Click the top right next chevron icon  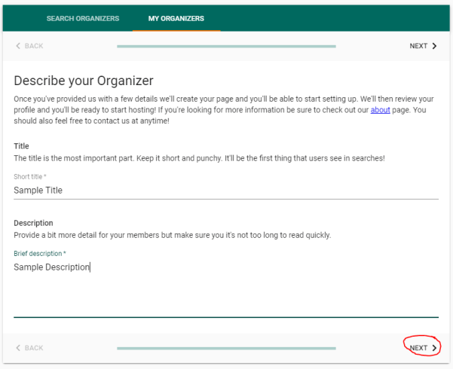435,46
